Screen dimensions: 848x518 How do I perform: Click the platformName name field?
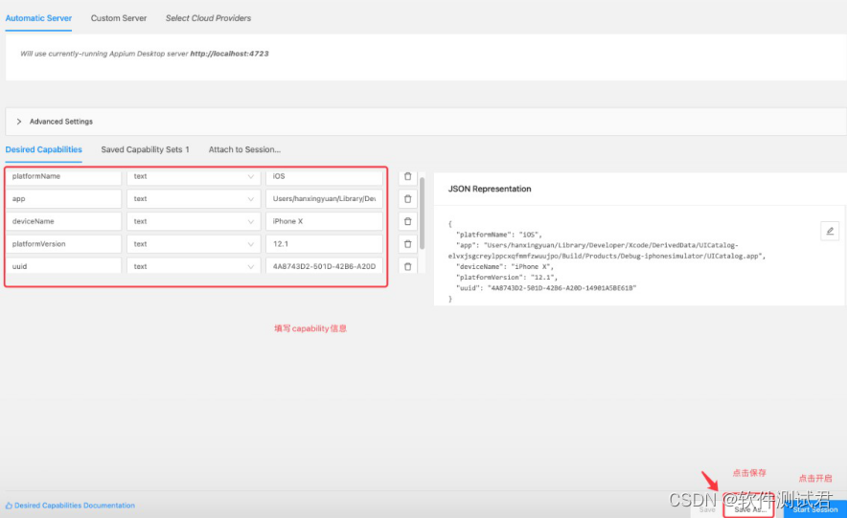[x=64, y=176]
